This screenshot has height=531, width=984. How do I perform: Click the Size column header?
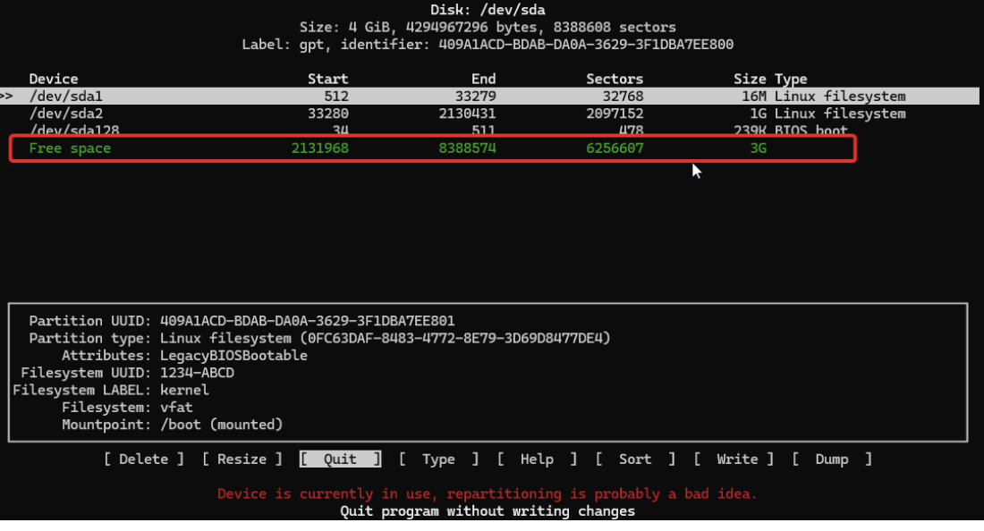coord(750,79)
